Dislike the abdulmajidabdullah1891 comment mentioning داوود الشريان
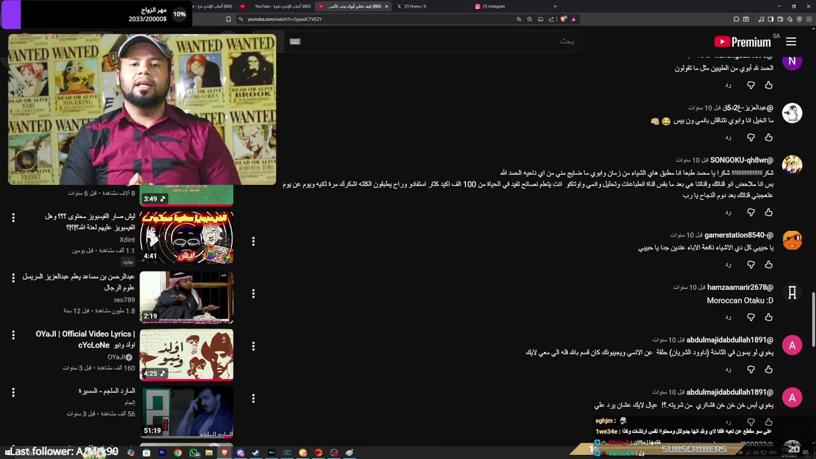Screen dimensions: 816x459 point(751,369)
